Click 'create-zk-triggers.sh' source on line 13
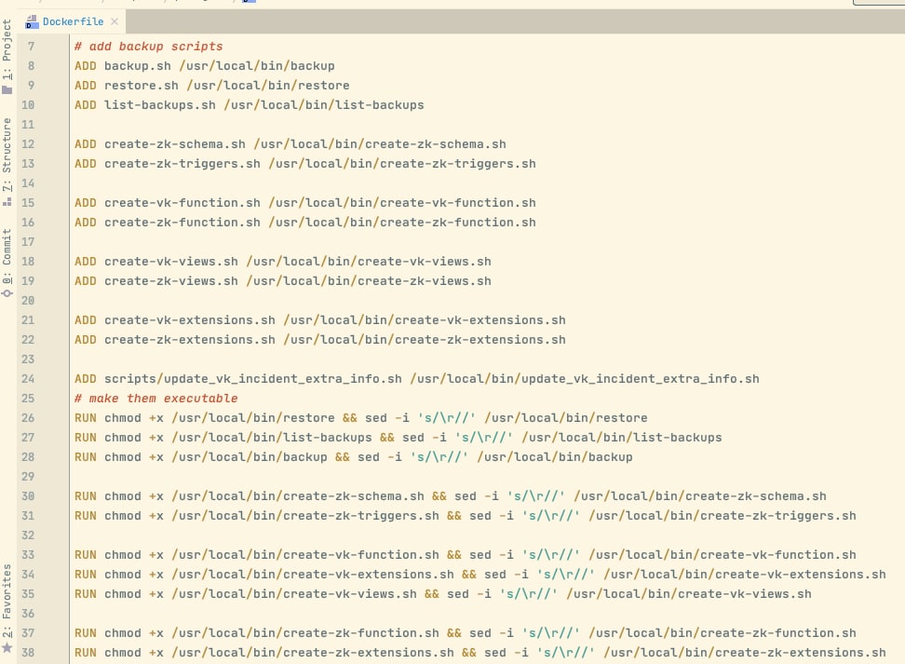 182,164
